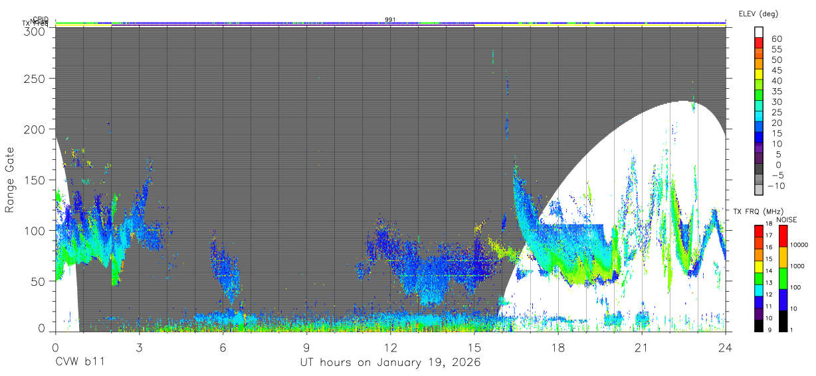Click the '991' CPID value above the plot
816x376 pixels.
pos(391,20)
